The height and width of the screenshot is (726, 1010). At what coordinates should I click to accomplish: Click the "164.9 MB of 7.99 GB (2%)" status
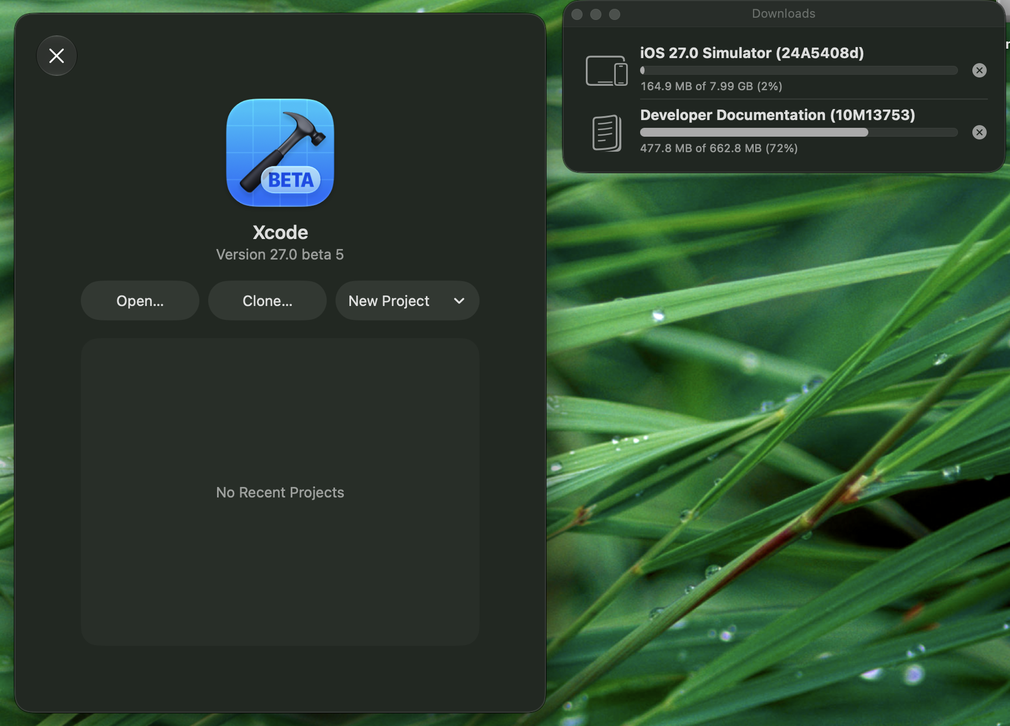point(711,86)
